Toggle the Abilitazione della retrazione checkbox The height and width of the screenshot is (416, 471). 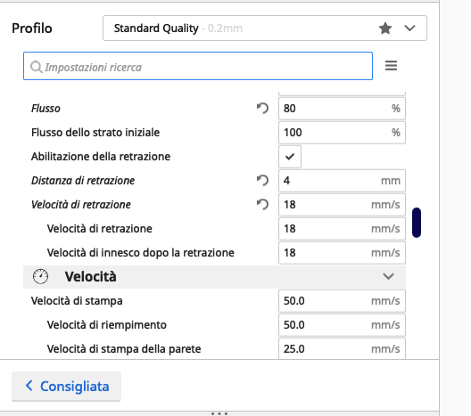(290, 157)
